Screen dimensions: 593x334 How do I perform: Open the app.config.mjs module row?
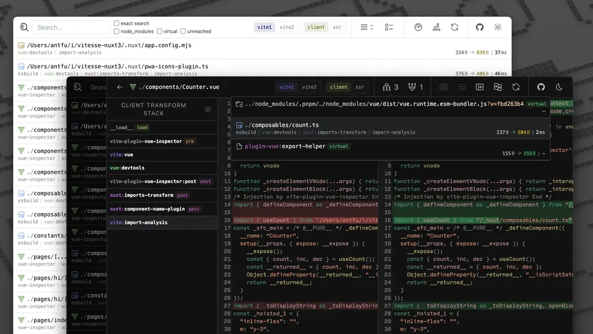pyautogui.click(x=262, y=48)
